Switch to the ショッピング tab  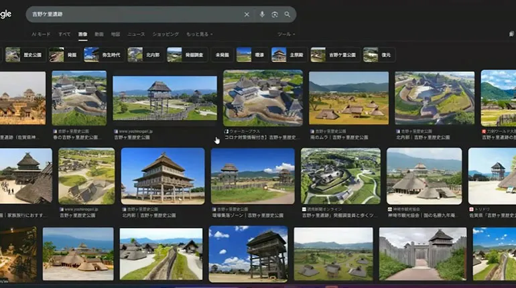coord(166,34)
